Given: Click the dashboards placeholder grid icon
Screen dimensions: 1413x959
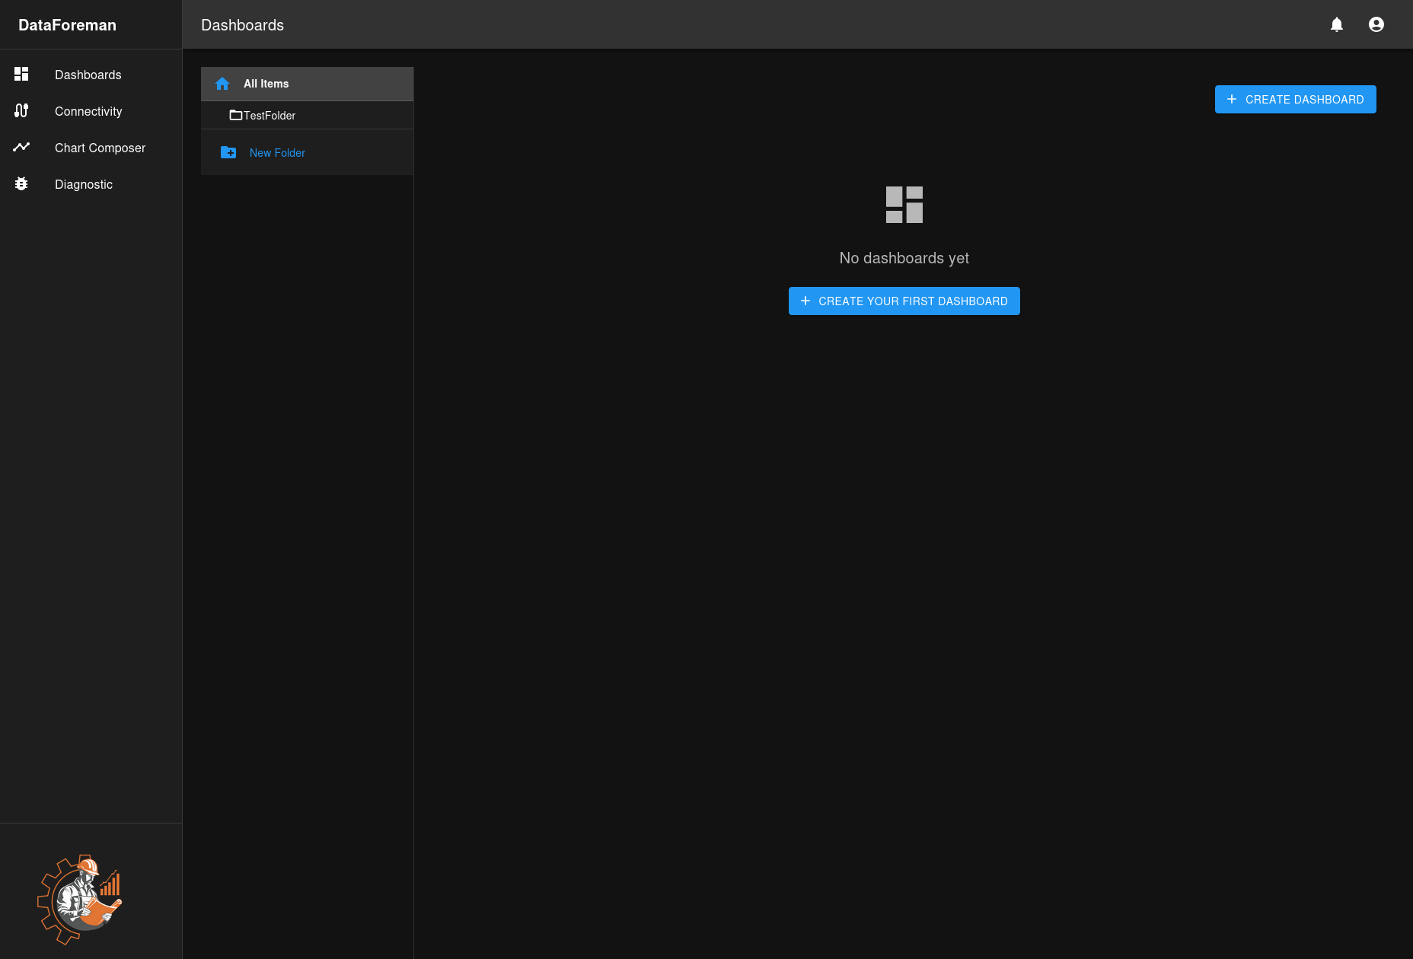Looking at the screenshot, I should 904,204.
